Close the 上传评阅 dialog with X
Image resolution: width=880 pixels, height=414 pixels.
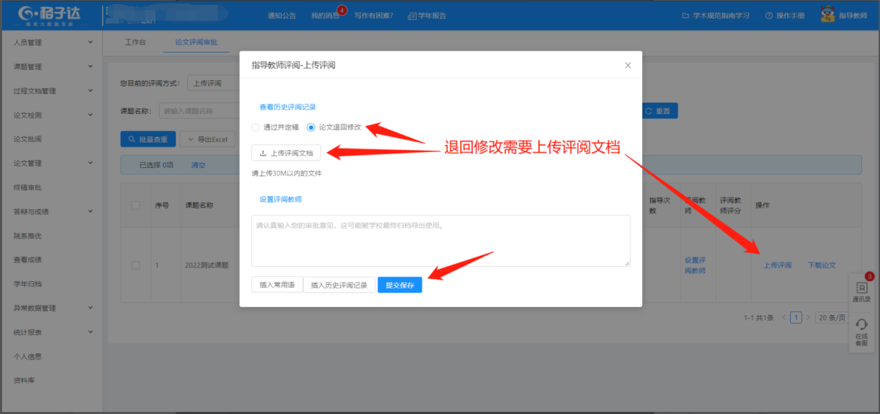628,66
